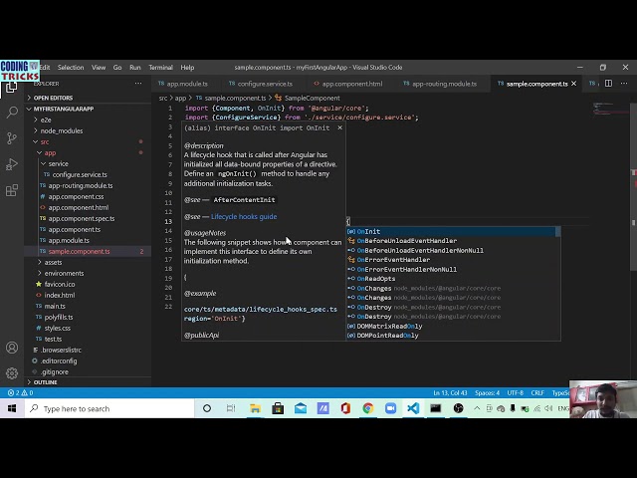The height and width of the screenshot is (478, 637).
Task: Click the Spaces: 4 indentation setting
Action: pyautogui.click(x=487, y=393)
